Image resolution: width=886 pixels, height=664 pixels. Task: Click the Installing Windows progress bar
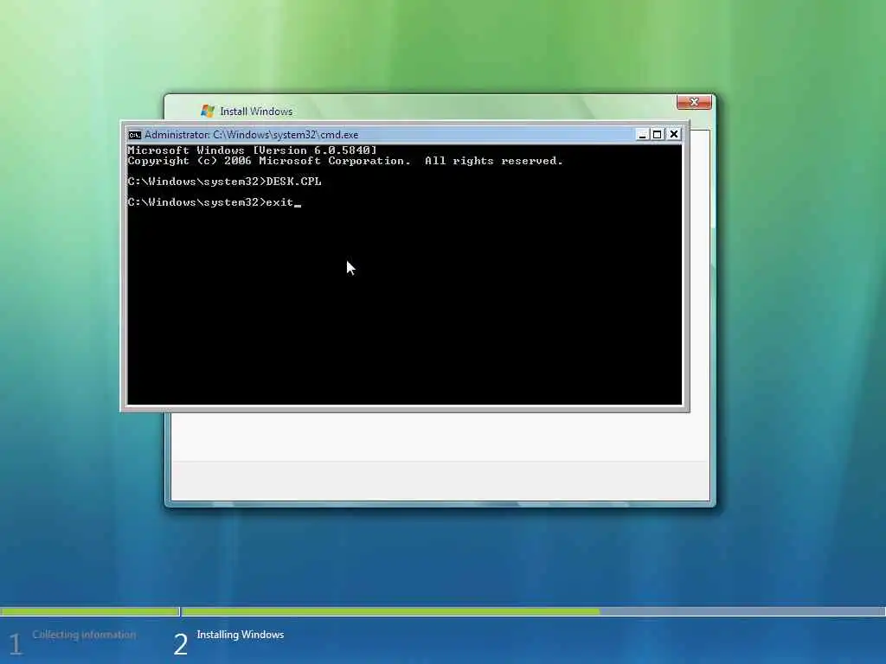pyautogui.click(x=533, y=611)
